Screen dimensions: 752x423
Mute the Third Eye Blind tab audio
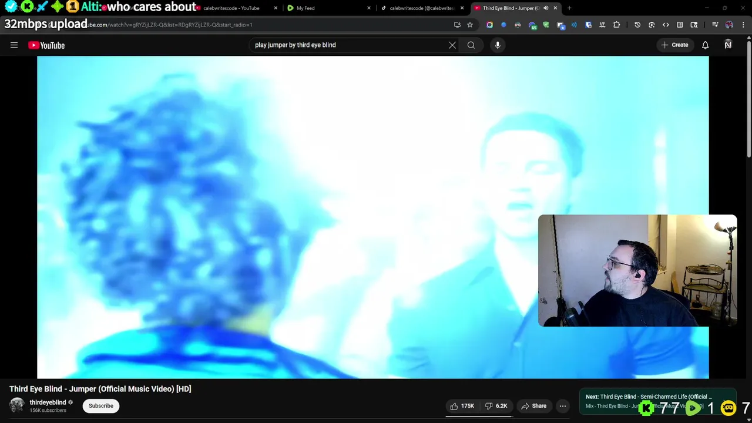pyautogui.click(x=546, y=8)
